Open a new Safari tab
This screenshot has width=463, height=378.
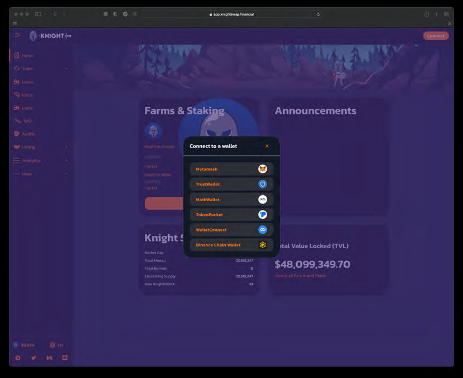436,14
